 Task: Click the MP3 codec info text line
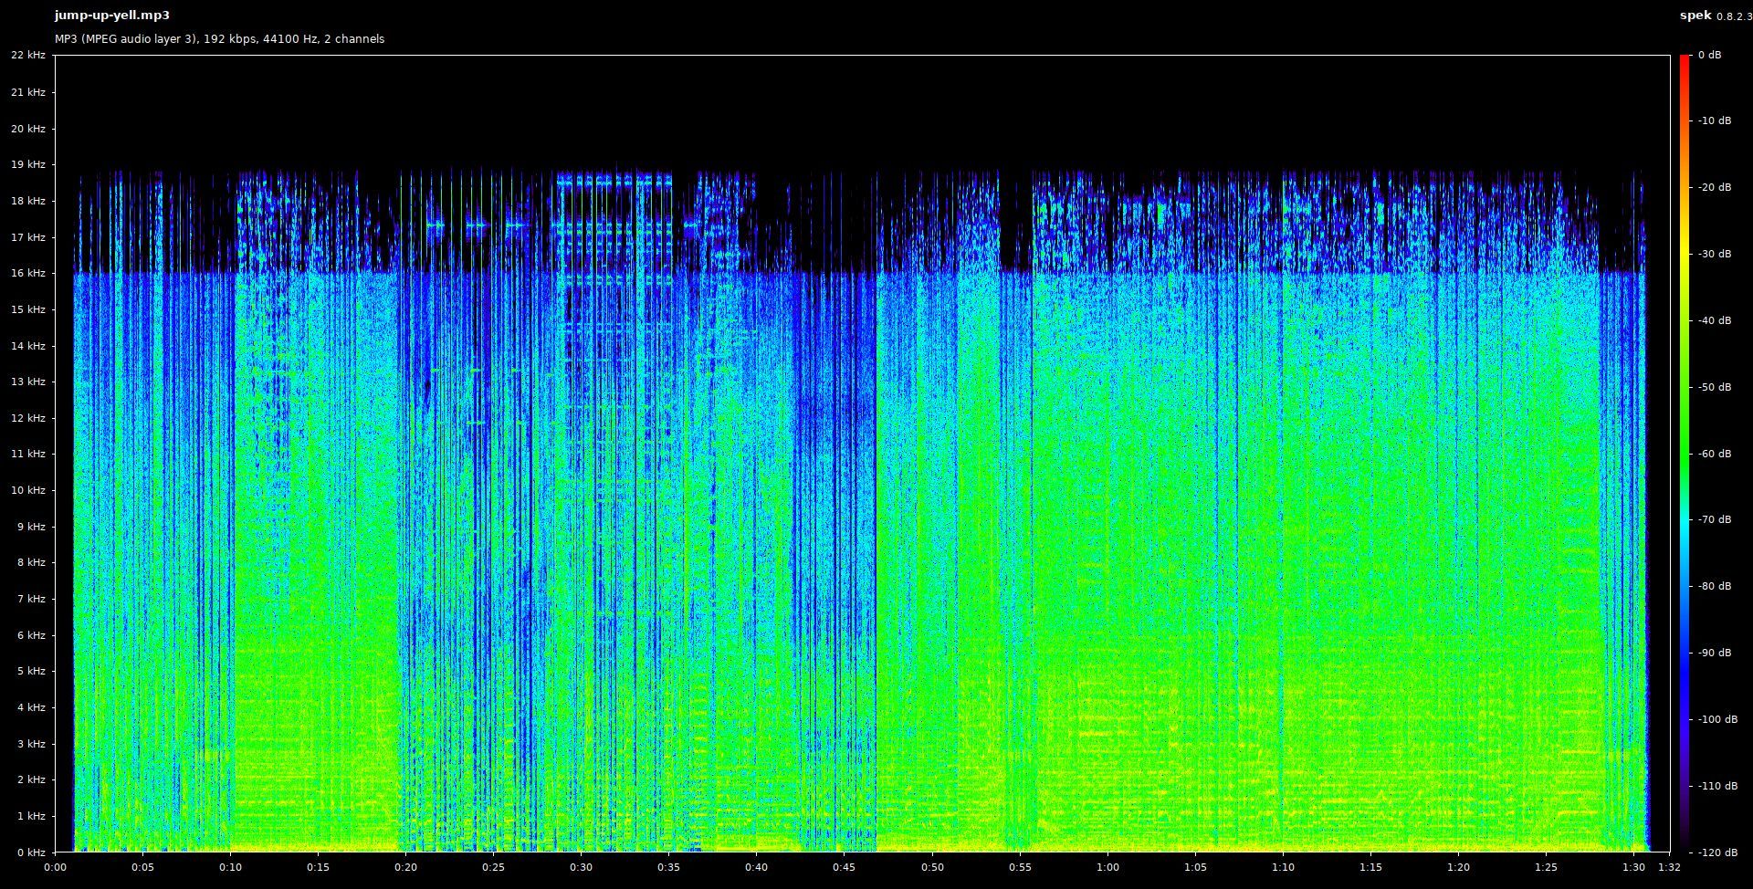point(219,39)
